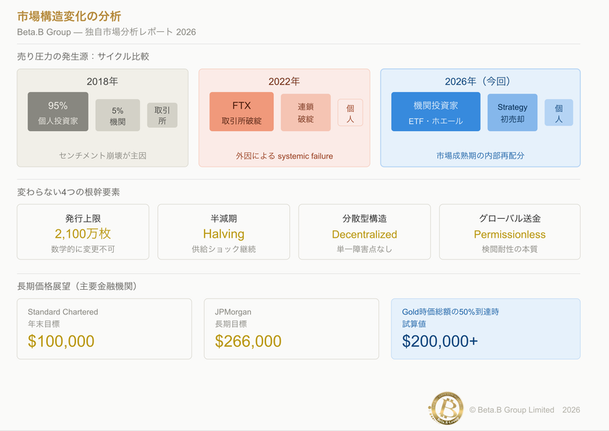The image size is (609, 431).
Task: Click the $200,000+ estimate value
Action: click(439, 341)
